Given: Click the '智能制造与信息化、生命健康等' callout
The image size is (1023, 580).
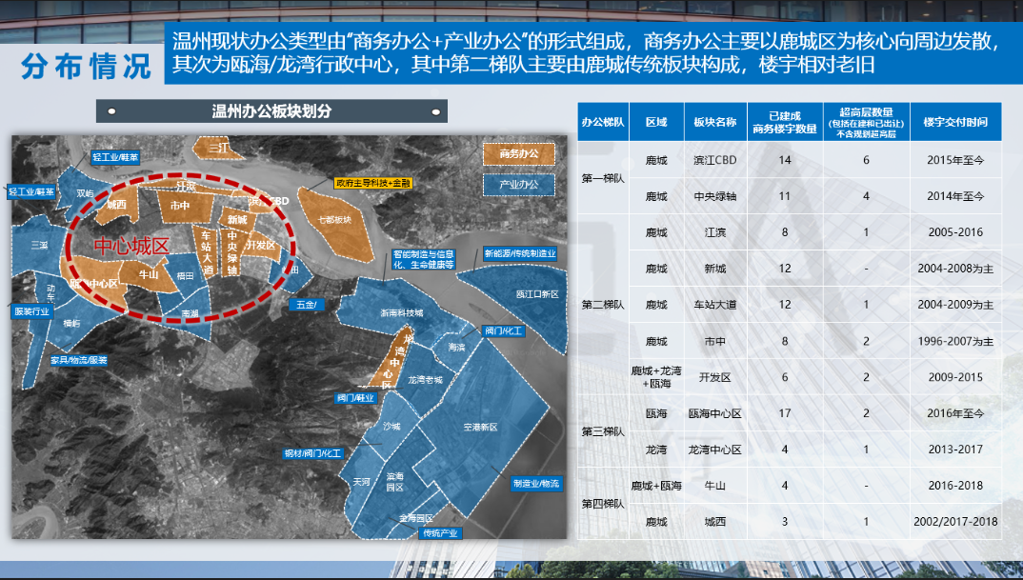Looking at the screenshot, I should click(x=424, y=260).
